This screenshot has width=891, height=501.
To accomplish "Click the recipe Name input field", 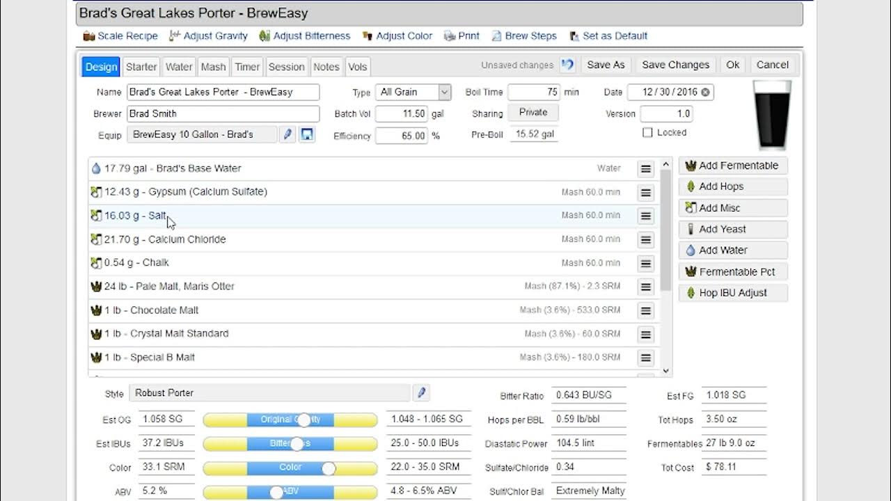I will (x=223, y=92).
